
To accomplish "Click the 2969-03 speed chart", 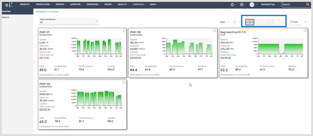I will (97, 99).
